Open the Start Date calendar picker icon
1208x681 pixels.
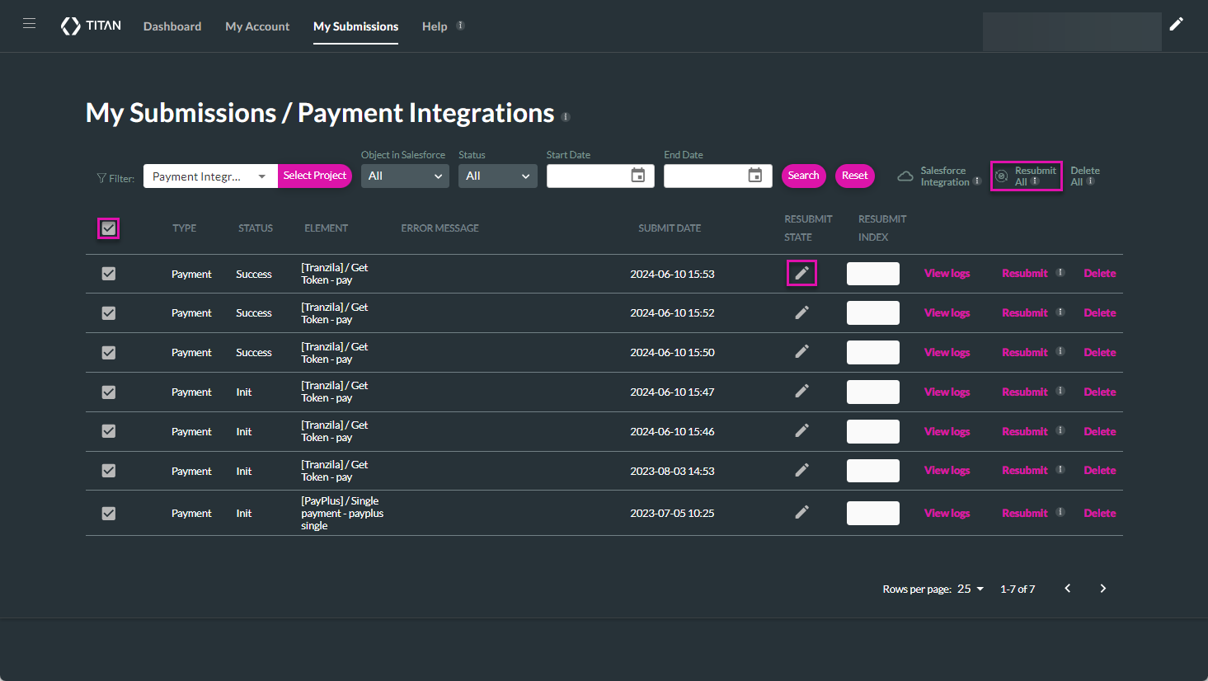(x=637, y=176)
